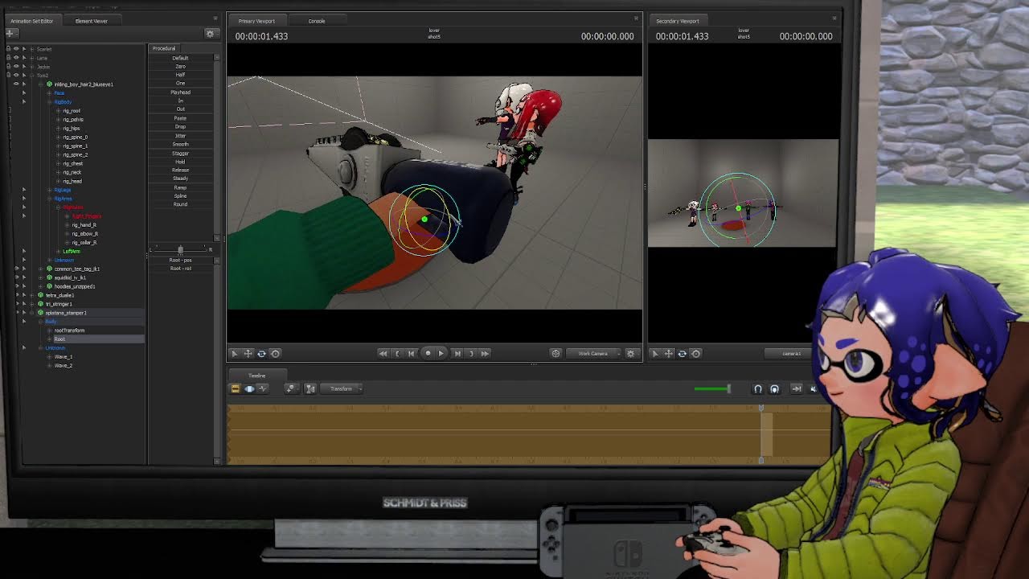1029x579 pixels.
Task: Toggle visibility eye for Scarlet
Action: click(16, 49)
